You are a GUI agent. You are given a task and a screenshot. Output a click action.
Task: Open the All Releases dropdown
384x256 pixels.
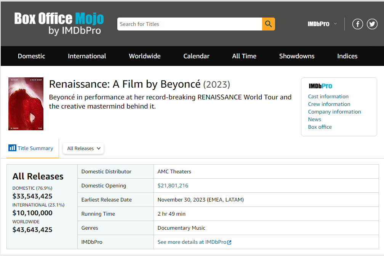[x=83, y=149]
